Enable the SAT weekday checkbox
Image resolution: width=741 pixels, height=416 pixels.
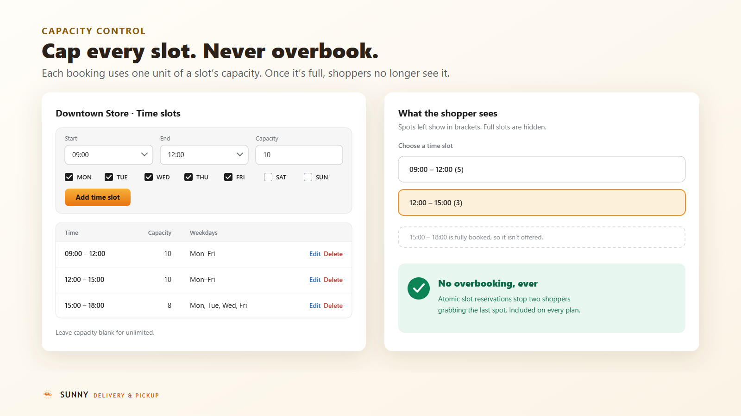(x=268, y=177)
